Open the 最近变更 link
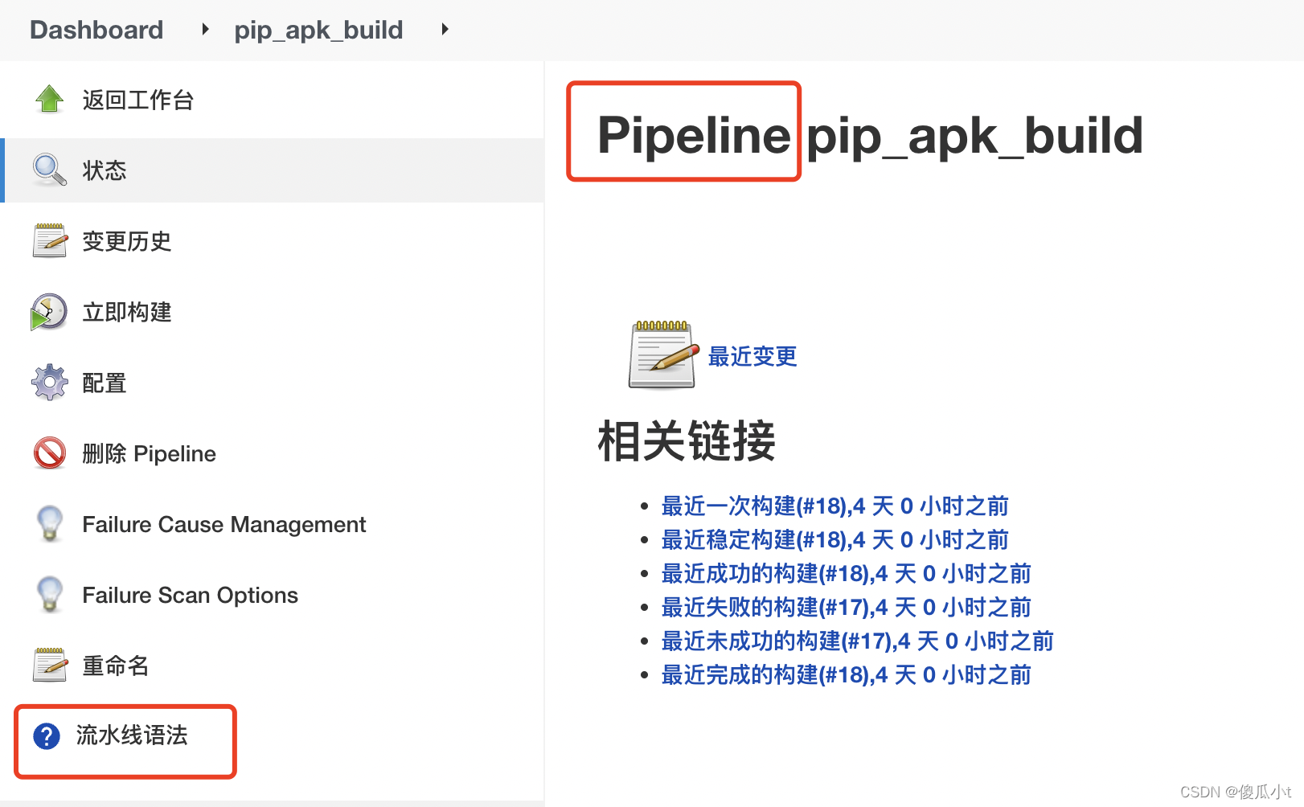Viewport: 1304px width, 807px height. (752, 355)
